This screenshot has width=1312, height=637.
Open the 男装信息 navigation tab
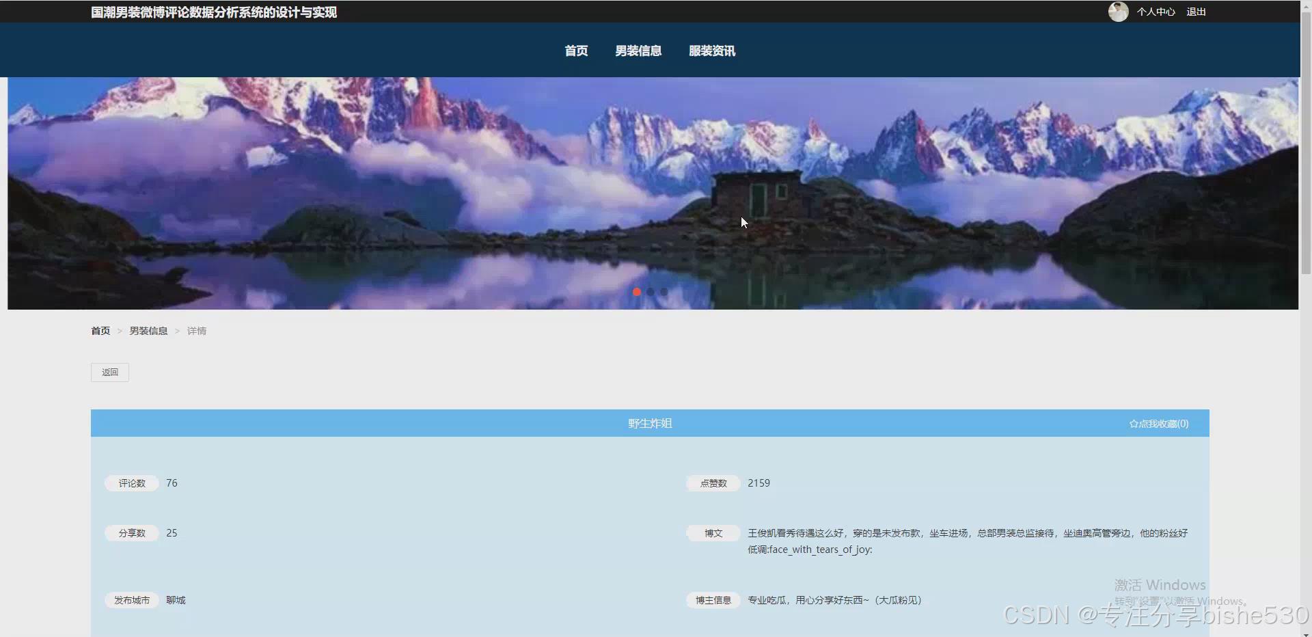(x=638, y=51)
